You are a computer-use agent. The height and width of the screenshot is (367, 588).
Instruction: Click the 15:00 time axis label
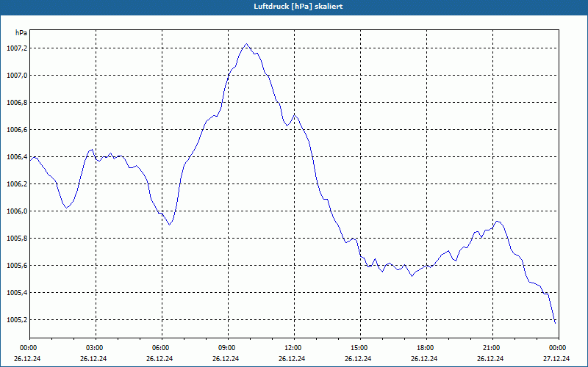point(360,348)
